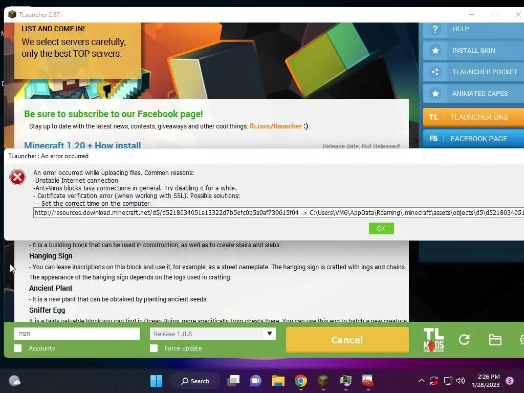This screenshot has height=393, width=524.
Task: Click 'Hanging Sign' heading text
Action: [51, 256]
